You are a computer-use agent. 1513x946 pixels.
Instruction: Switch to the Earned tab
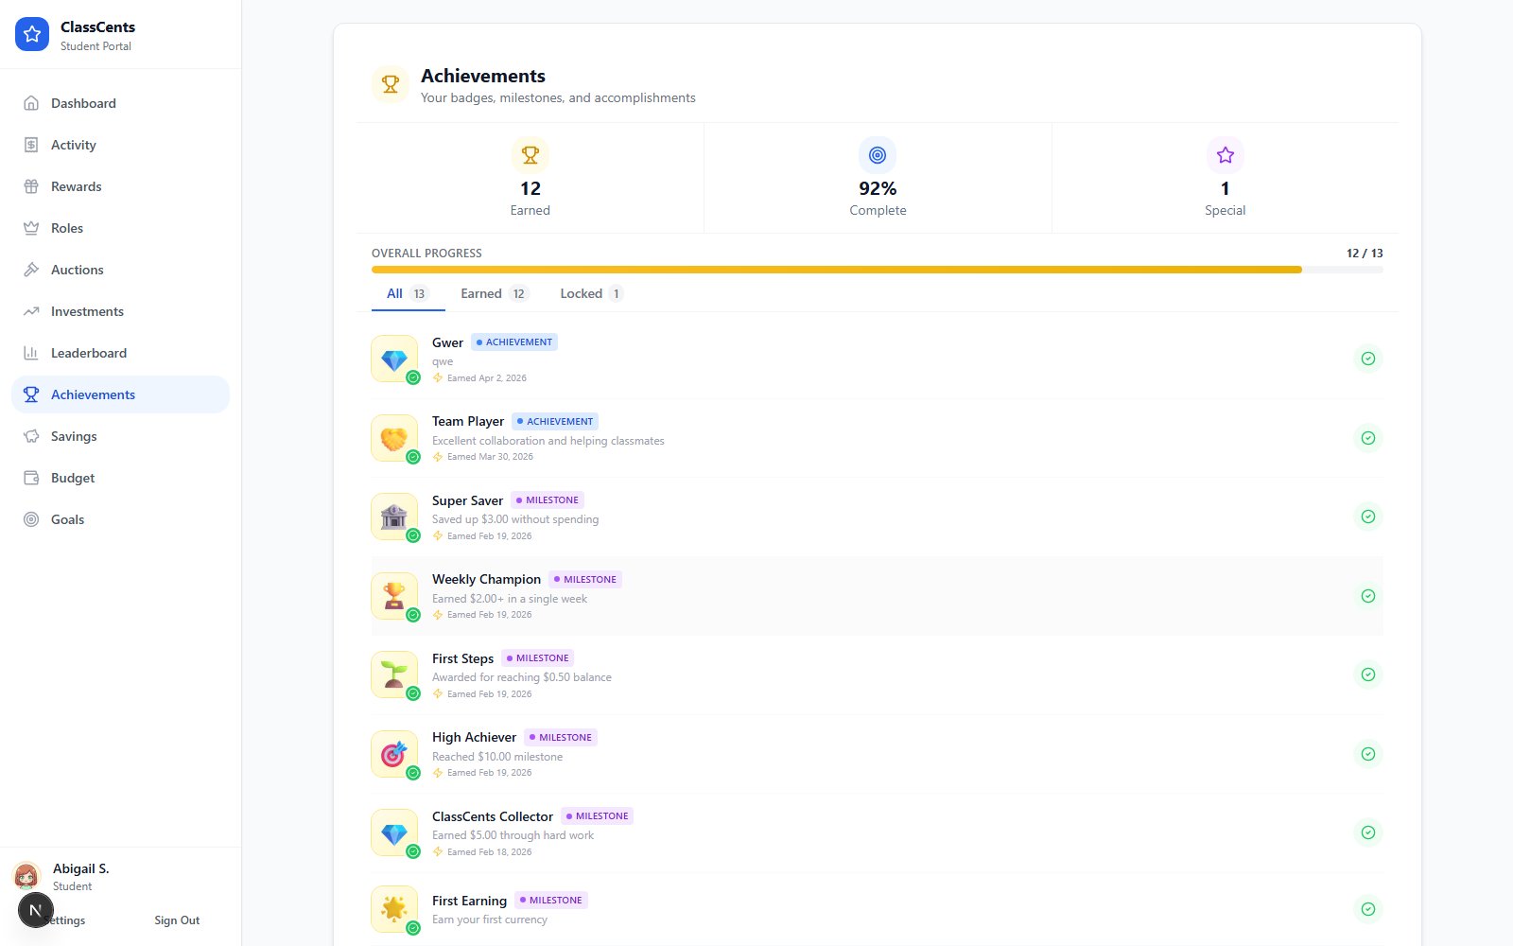coord(495,293)
